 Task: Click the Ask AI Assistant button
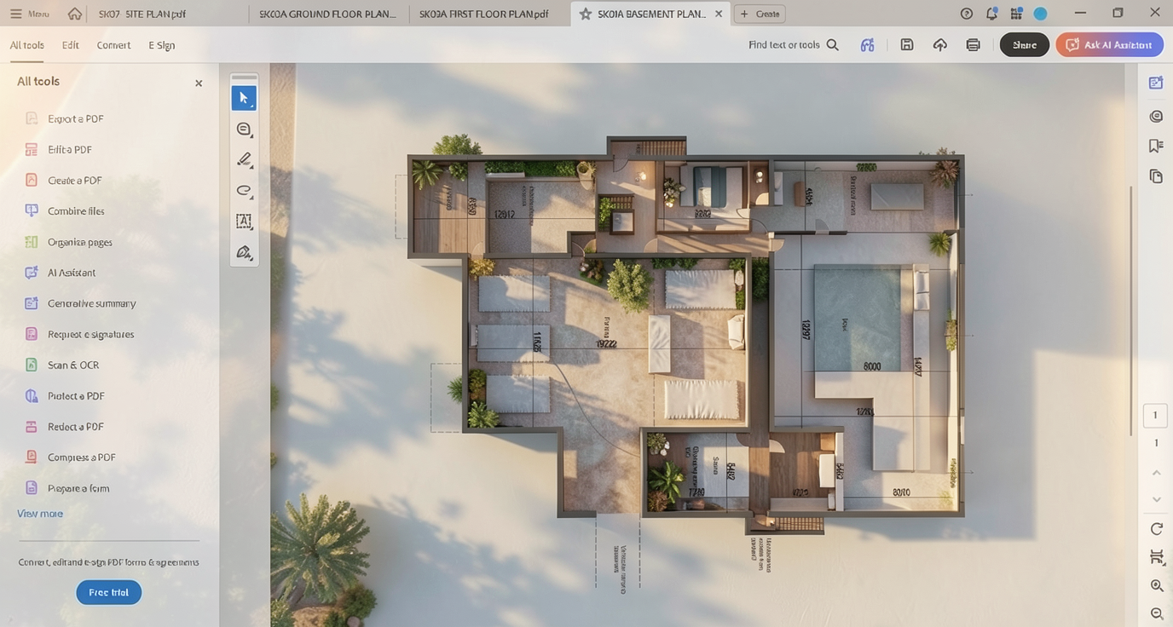(1109, 45)
